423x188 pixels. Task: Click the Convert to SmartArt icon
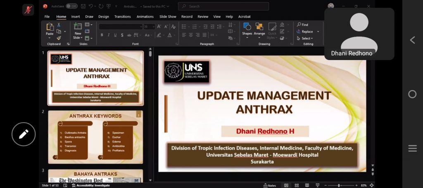pyautogui.click(x=231, y=38)
